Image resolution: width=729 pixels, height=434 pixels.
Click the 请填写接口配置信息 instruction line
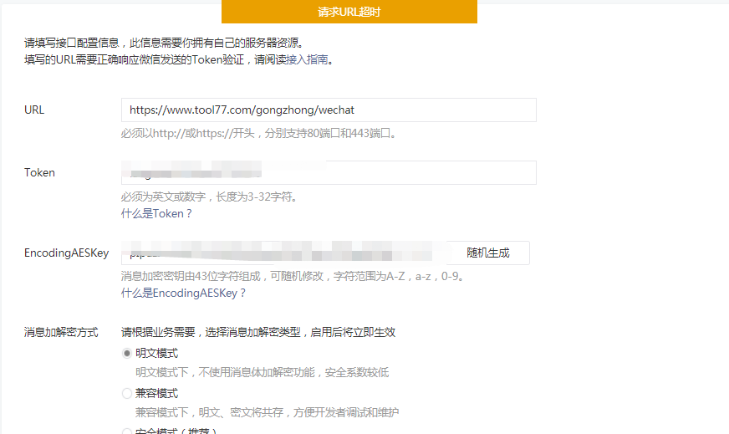(165, 43)
